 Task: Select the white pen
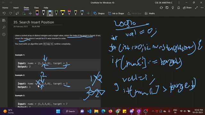44,13
